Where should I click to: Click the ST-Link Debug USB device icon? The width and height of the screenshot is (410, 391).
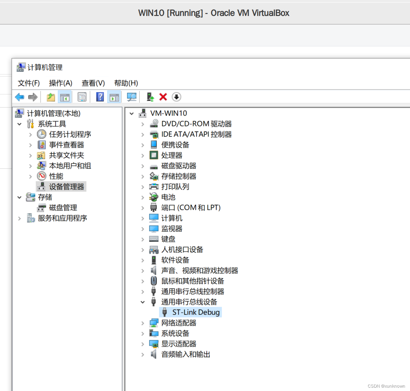[x=164, y=312]
